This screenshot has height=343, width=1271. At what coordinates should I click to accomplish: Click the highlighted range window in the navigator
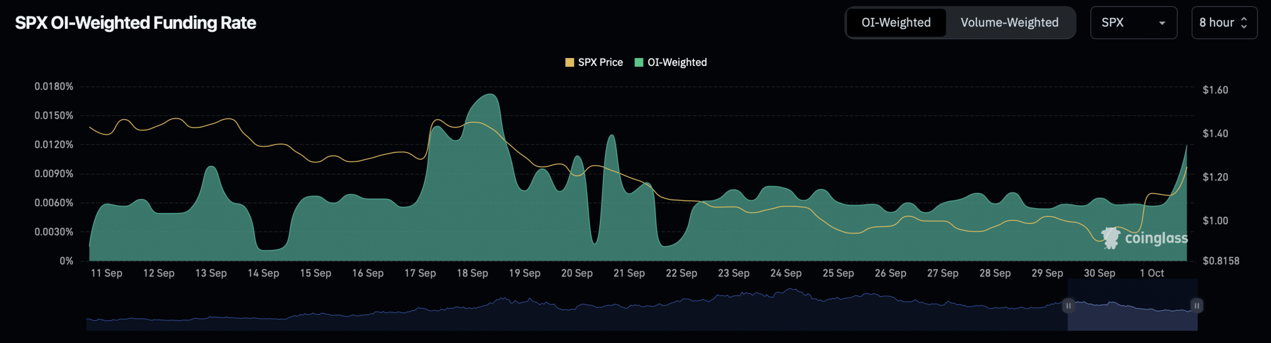pyautogui.click(x=1132, y=318)
